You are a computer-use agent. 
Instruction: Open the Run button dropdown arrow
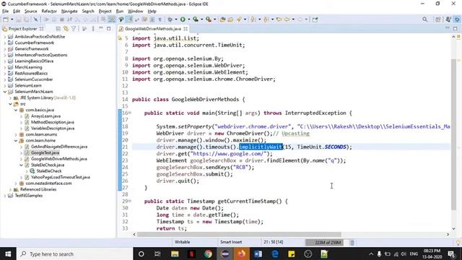(189, 19)
